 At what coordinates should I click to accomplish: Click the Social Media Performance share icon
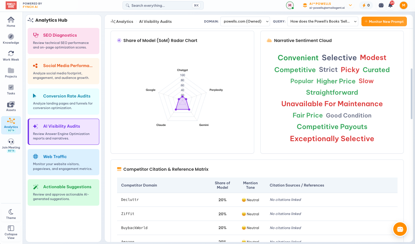click(x=36, y=66)
